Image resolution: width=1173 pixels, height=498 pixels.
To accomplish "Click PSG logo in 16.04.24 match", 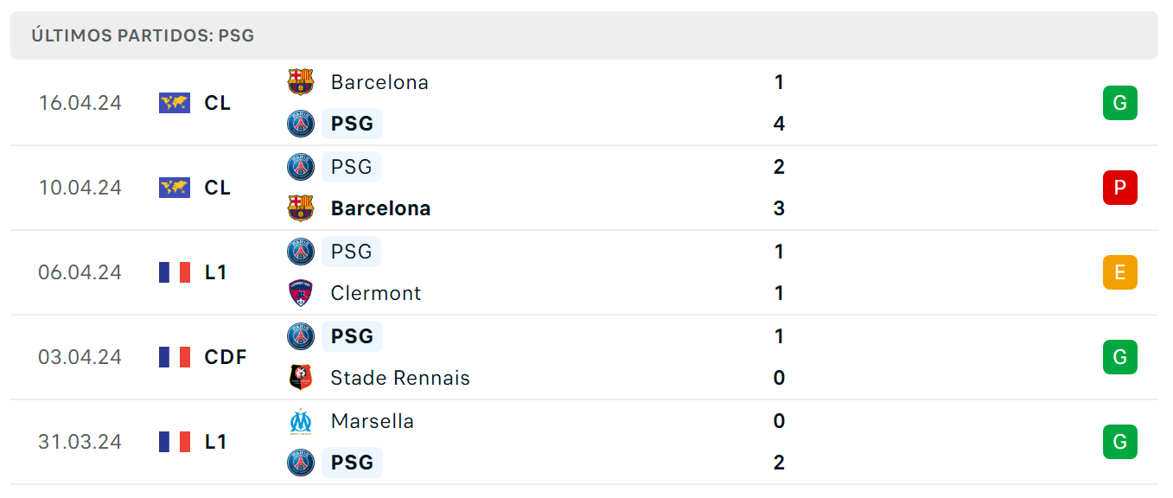I will [x=301, y=124].
